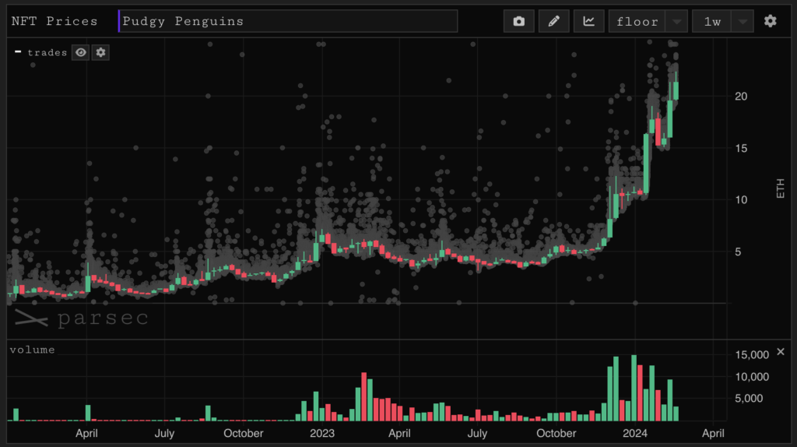
Task: Select the floor price mode button
Action: (637, 21)
